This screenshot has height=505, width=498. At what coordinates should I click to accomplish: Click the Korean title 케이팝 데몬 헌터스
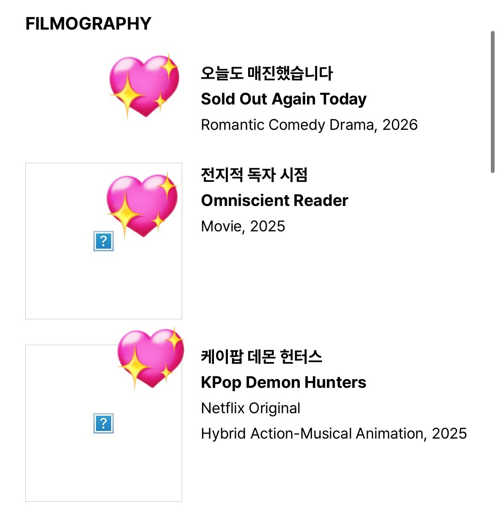[261, 357]
